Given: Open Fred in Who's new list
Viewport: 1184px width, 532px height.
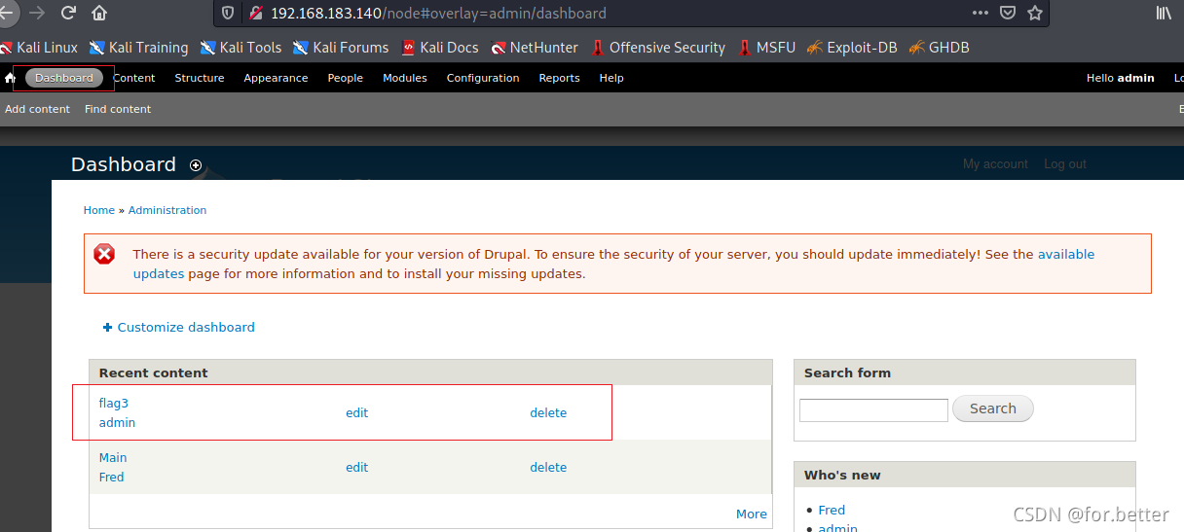Looking at the screenshot, I should pos(832,510).
